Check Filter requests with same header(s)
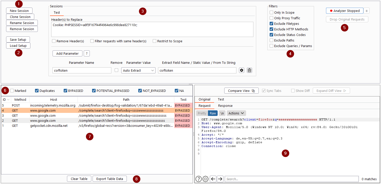381x184 pixels. [92, 41]
